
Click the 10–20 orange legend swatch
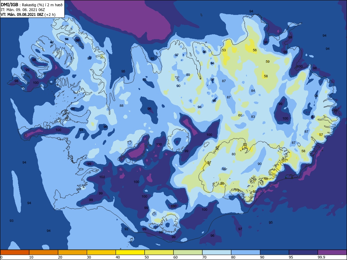(44, 252)
